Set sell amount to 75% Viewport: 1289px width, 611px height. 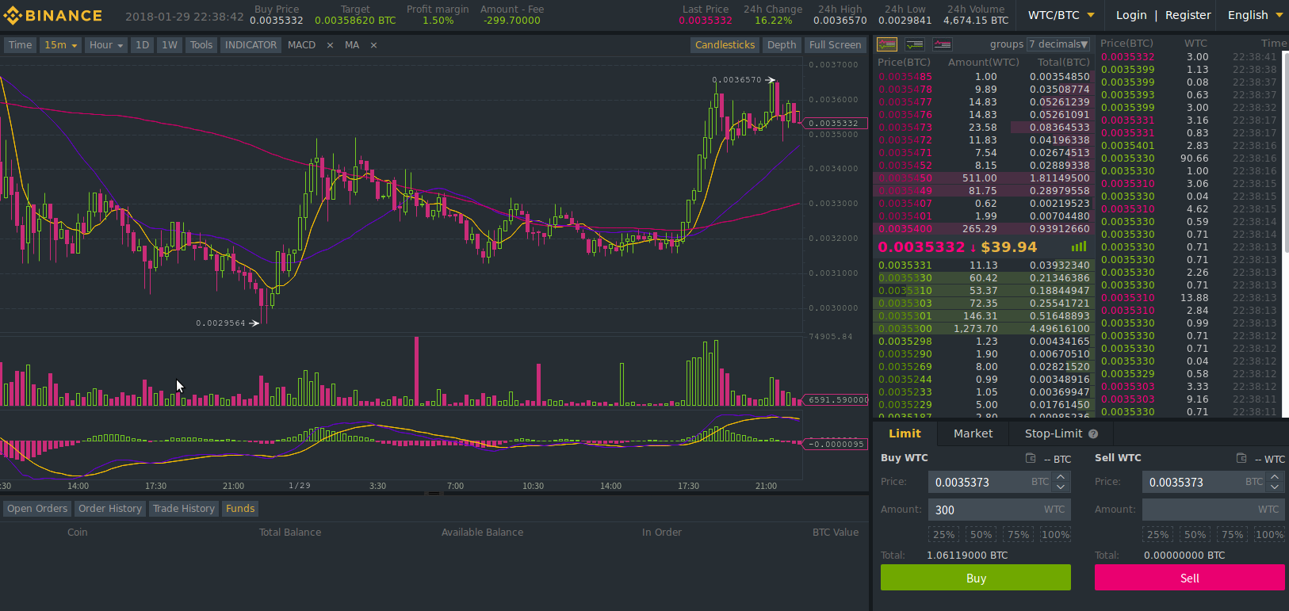tap(1232, 535)
